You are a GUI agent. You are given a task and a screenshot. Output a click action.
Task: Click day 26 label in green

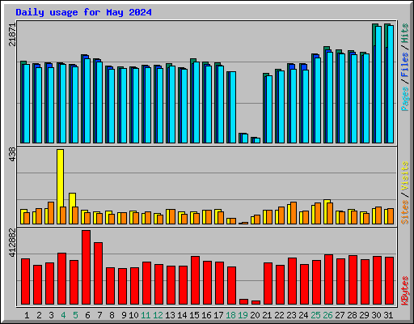click(x=327, y=315)
